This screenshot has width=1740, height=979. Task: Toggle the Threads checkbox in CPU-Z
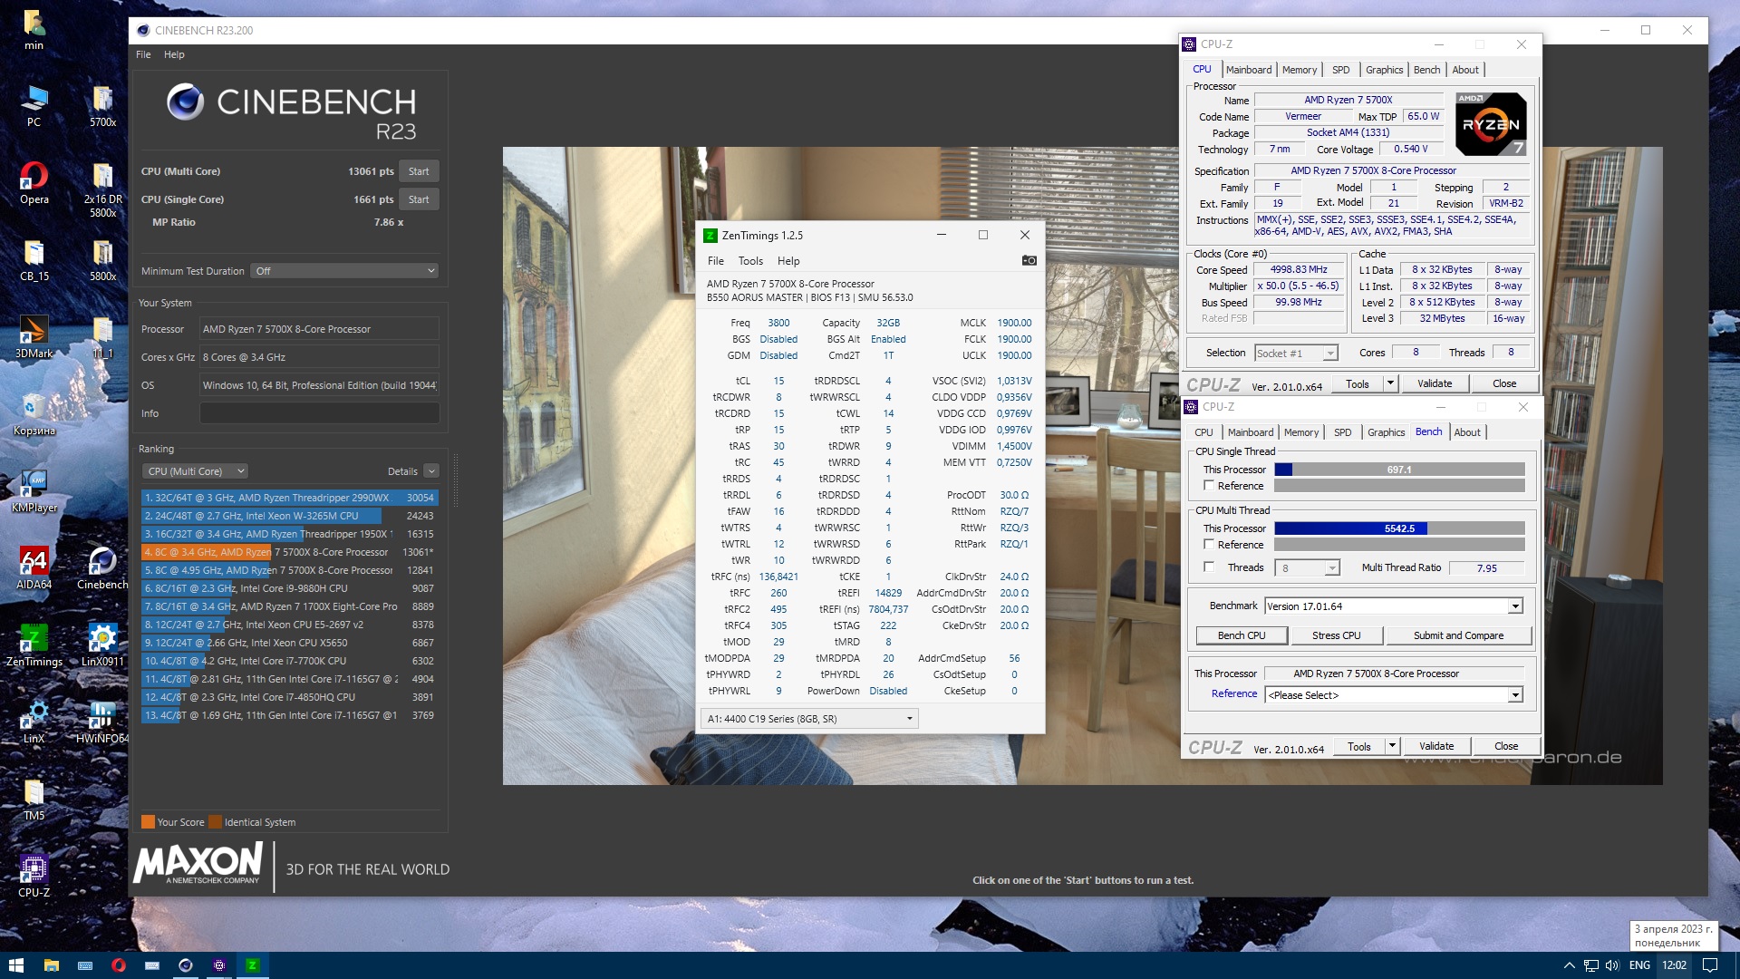tap(1209, 567)
